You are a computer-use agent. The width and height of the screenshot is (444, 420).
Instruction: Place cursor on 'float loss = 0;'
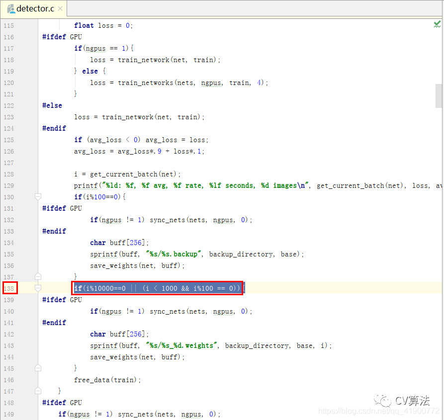(103, 25)
